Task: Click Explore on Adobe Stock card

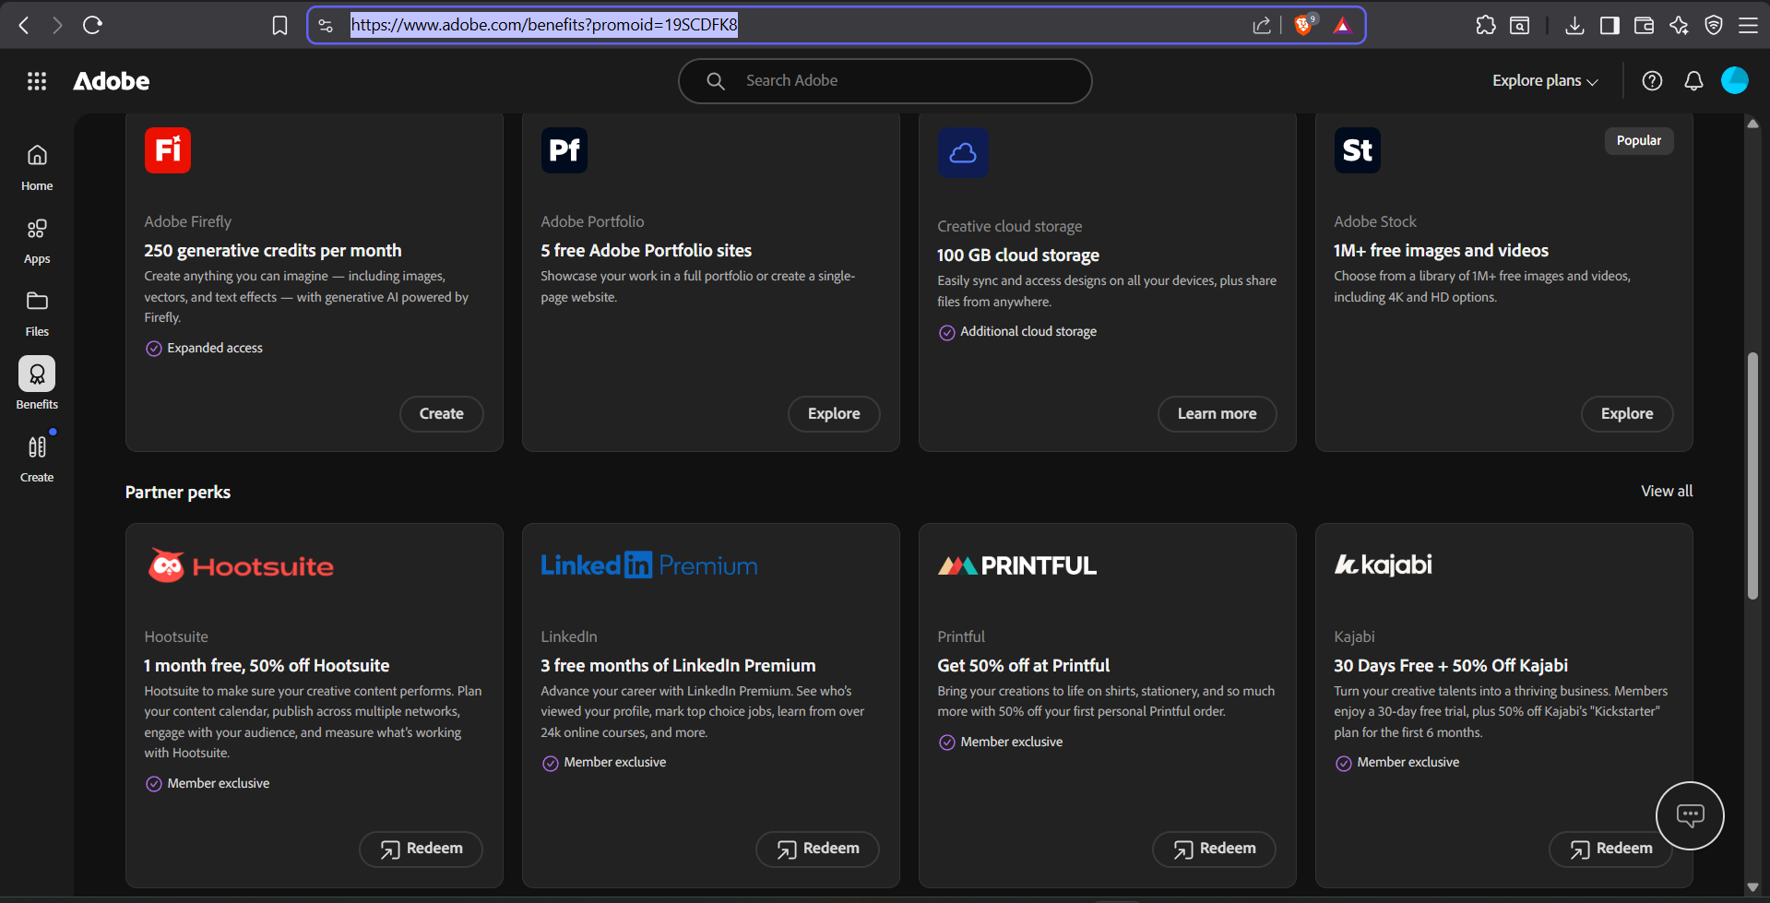Action: click(1627, 414)
